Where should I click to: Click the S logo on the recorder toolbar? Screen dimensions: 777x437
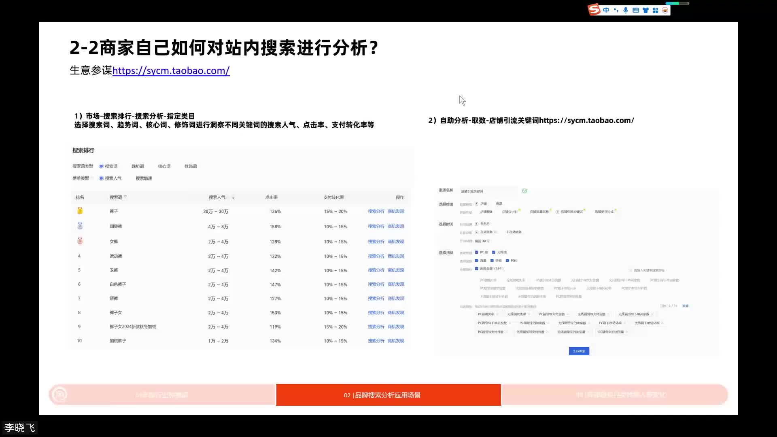pyautogui.click(x=594, y=10)
